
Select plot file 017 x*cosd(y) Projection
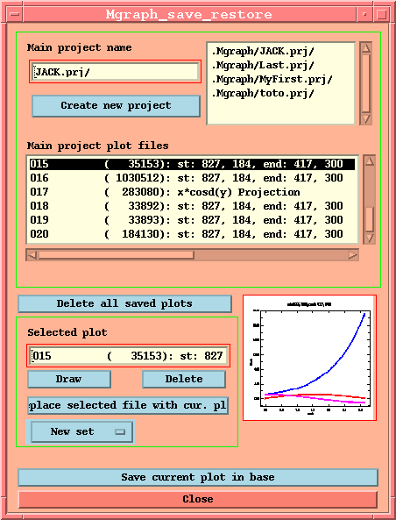pyautogui.click(x=192, y=192)
